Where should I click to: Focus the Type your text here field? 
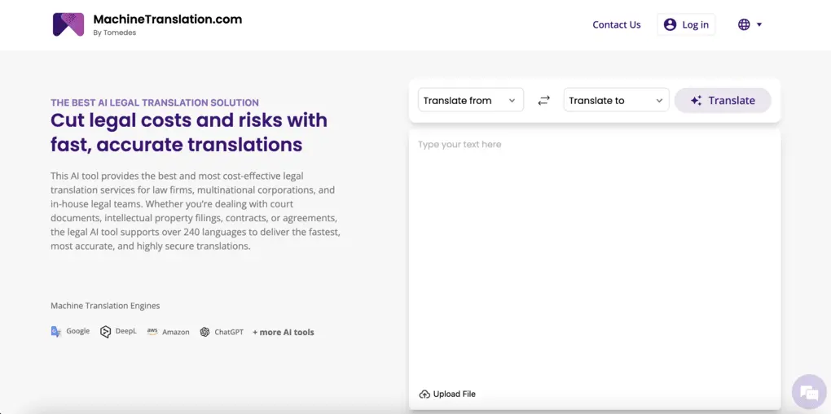pos(594,244)
